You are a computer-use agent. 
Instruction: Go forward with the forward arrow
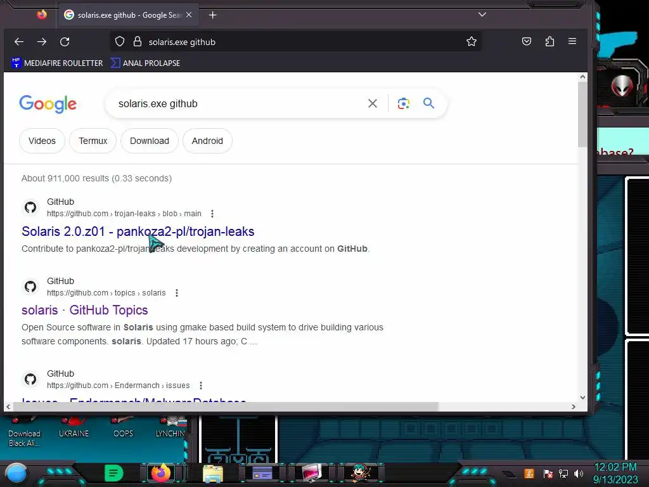[42, 41]
